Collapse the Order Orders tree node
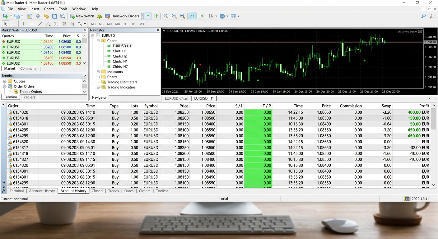Screen dimensions: 438x239 tap(5, 87)
